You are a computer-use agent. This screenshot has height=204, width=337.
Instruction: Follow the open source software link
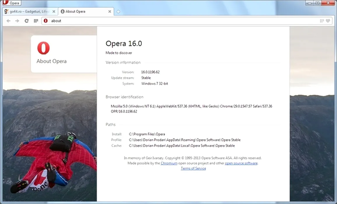tap(241, 163)
